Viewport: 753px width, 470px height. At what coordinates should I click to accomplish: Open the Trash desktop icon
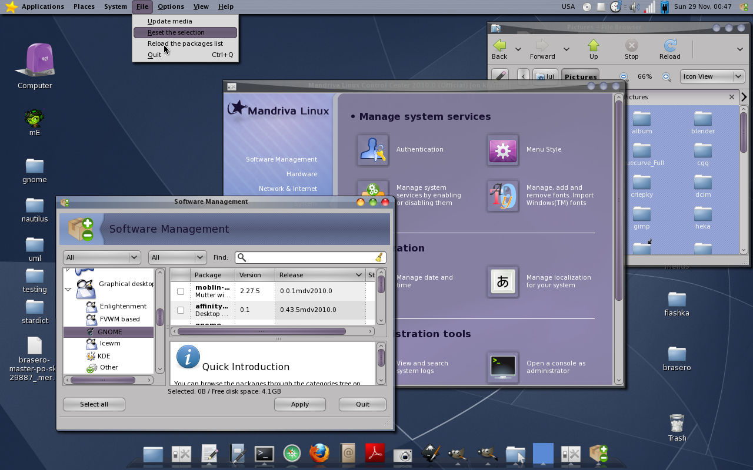(677, 428)
